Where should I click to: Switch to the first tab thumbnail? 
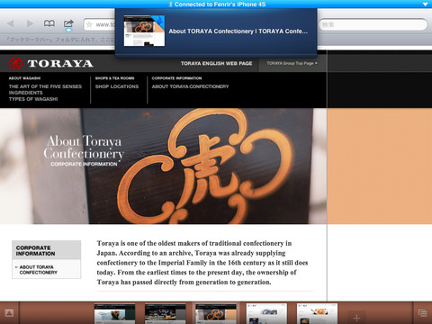pos(114,313)
